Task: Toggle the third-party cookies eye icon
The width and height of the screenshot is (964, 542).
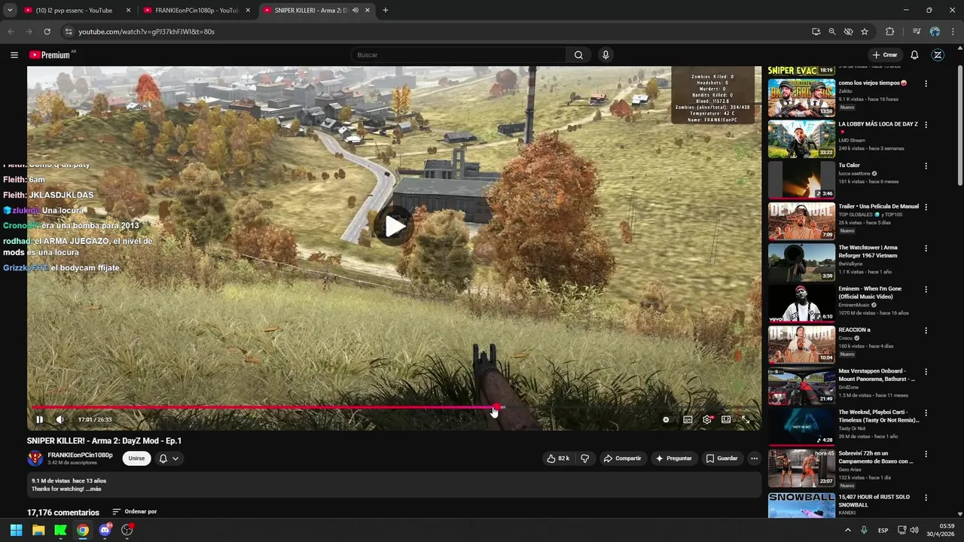Action: coord(849,32)
